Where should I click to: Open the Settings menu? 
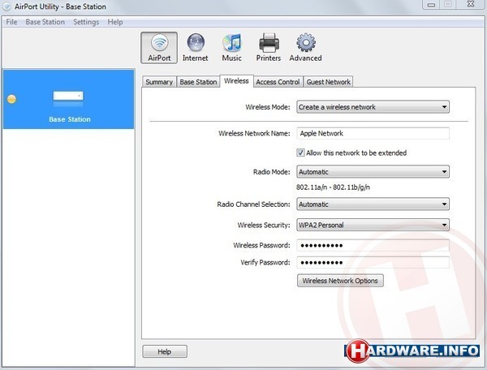click(86, 22)
